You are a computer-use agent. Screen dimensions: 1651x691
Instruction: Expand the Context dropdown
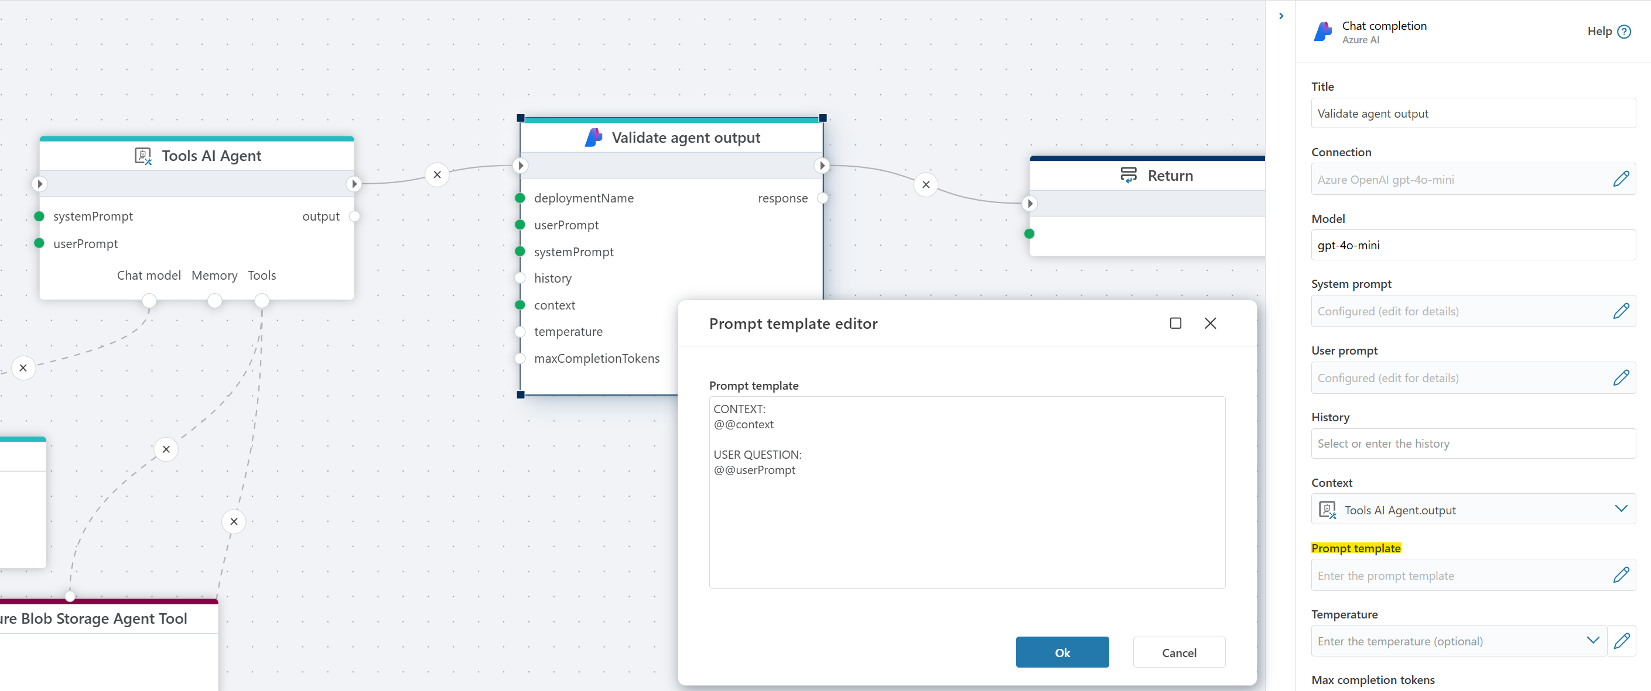[1620, 509]
